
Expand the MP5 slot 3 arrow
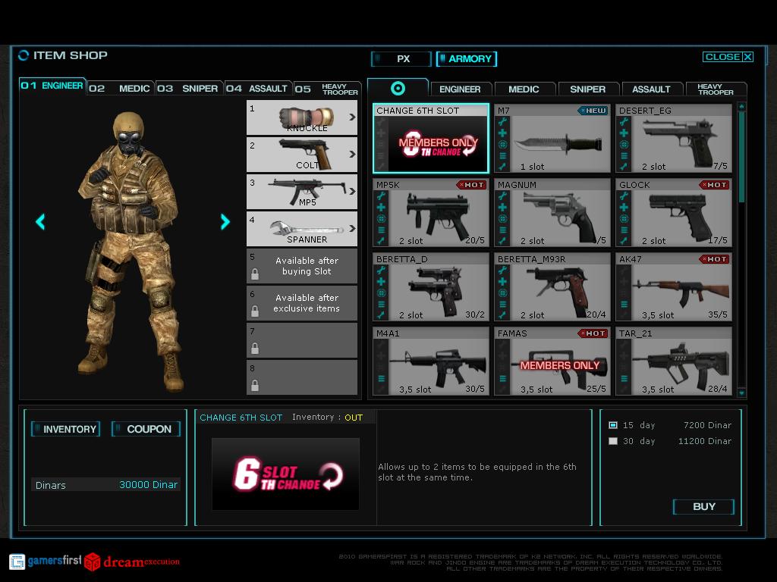point(352,192)
